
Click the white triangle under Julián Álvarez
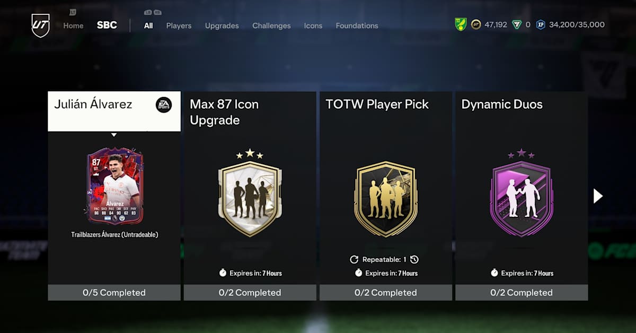(114, 135)
